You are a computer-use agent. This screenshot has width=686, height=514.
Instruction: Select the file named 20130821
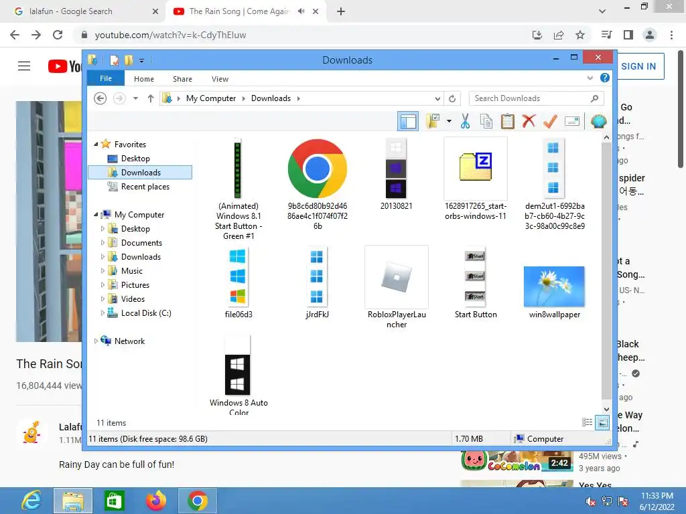point(396,175)
